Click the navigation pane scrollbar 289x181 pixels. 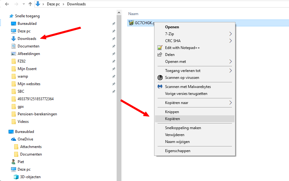(119, 94)
